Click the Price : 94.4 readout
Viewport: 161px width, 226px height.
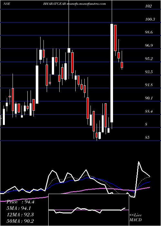20,202
